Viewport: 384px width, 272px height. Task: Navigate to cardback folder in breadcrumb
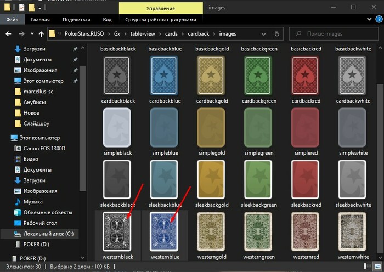point(199,34)
